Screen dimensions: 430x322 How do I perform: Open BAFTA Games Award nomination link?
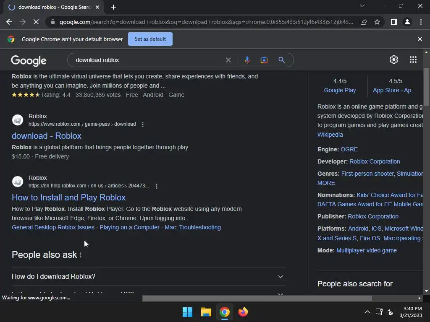coord(370,204)
